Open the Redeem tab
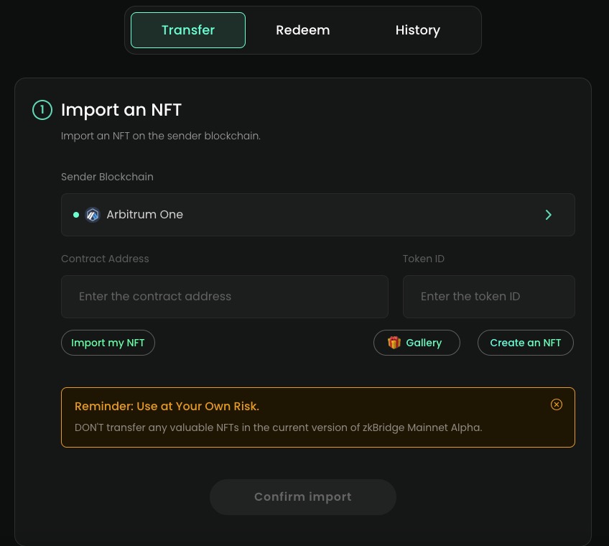This screenshot has height=546, width=609. tap(302, 30)
